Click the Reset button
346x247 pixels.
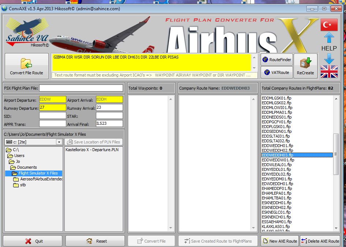[95, 241]
